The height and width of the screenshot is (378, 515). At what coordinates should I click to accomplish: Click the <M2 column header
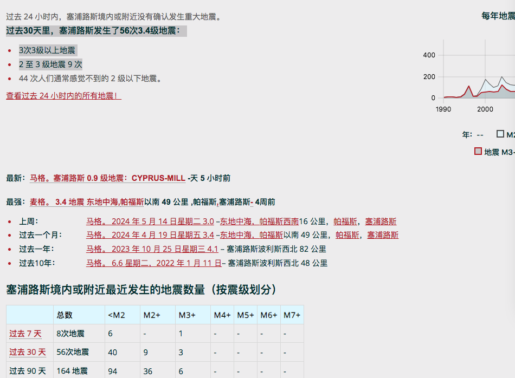coord(116,315)
